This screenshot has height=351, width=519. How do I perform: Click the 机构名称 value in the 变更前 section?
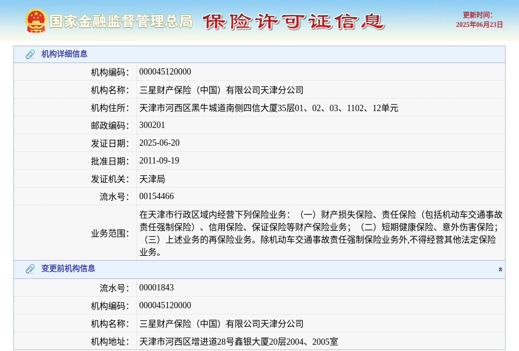click(x=222, y=324)
